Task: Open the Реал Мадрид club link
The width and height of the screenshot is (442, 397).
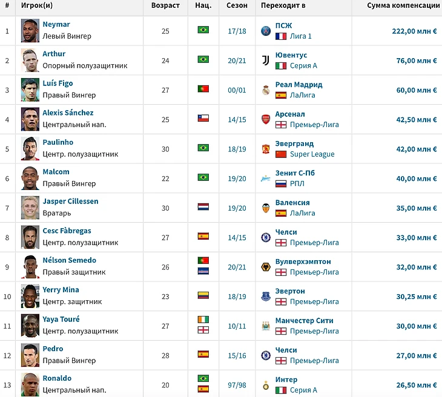Action: 299,85
